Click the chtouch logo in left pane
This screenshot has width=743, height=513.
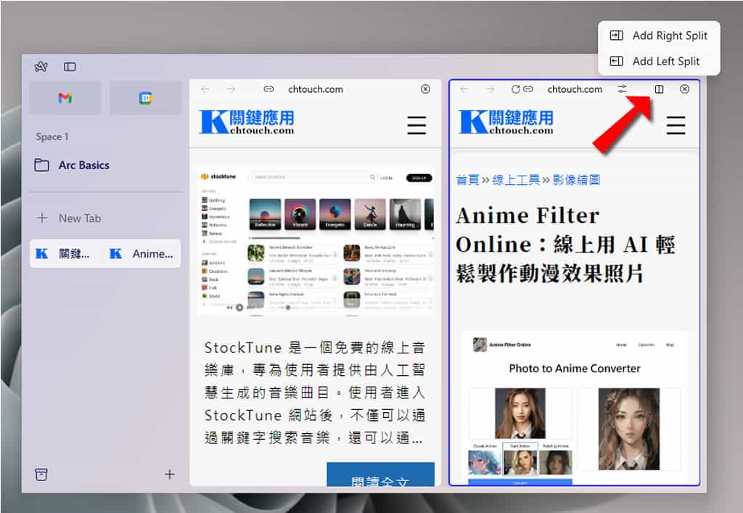[x=247, y=122]
